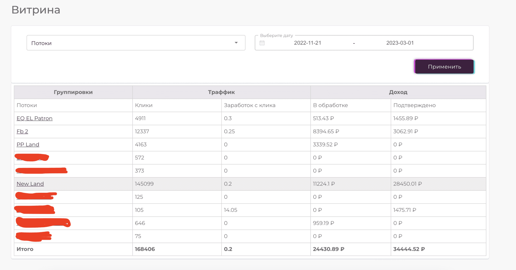Click the Доход group header
This screenshot has width=516, height=270.
click(x=398, y=92)
